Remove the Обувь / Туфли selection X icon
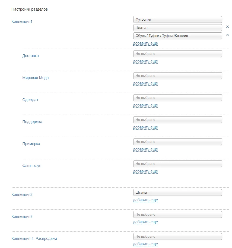 click(227, 35)
